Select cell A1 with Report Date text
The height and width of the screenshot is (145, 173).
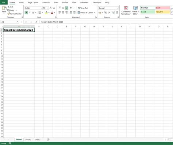[19, 30]
